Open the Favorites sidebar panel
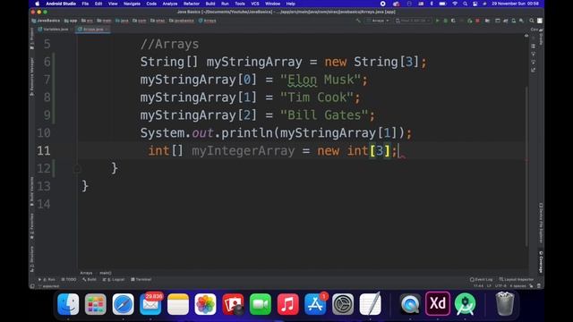The image size is (573, 322). coord(32,226)
